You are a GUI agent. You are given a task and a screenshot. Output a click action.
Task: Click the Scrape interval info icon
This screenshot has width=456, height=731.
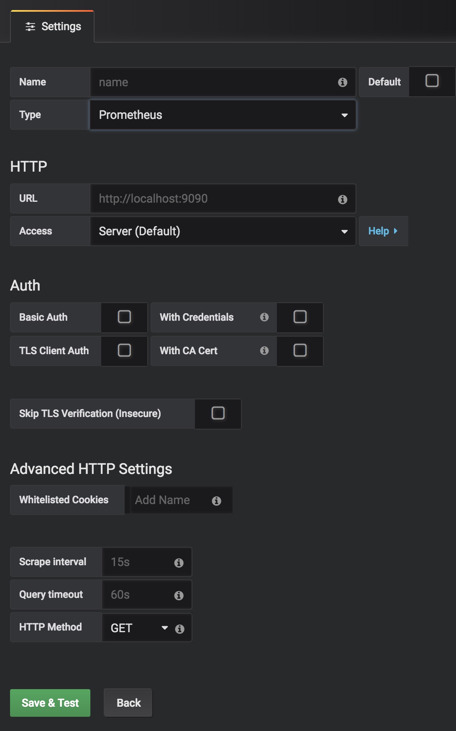pyautogui.click(x=179, y=563)
